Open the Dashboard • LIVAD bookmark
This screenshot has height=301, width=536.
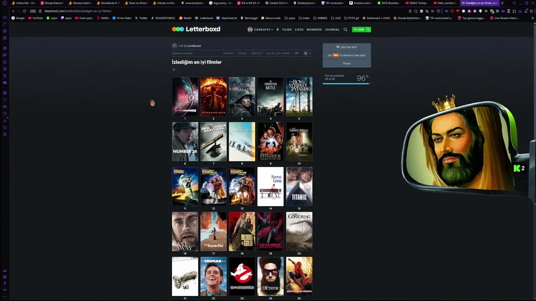[376, 18]
